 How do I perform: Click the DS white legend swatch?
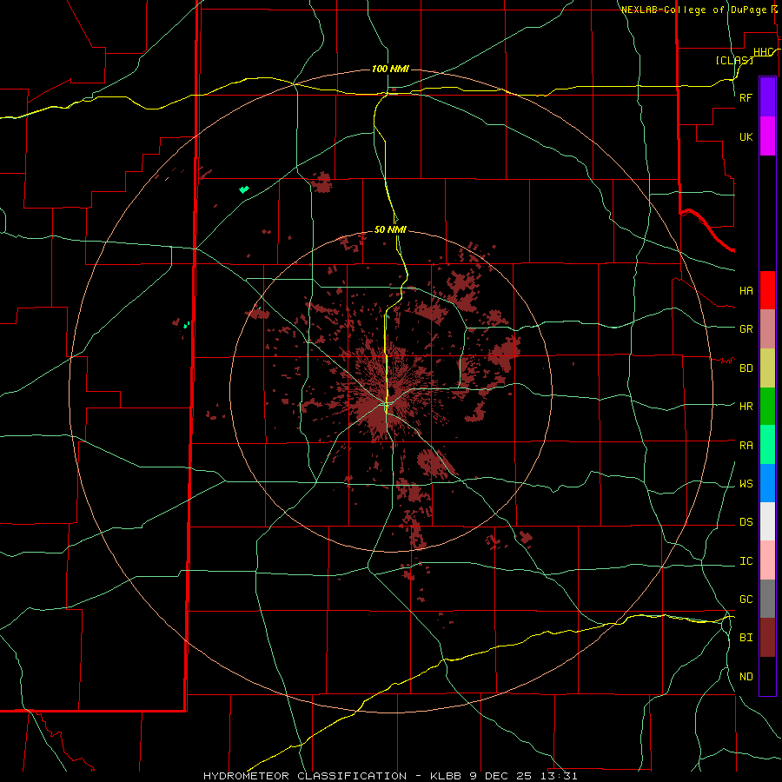(767, 521)
